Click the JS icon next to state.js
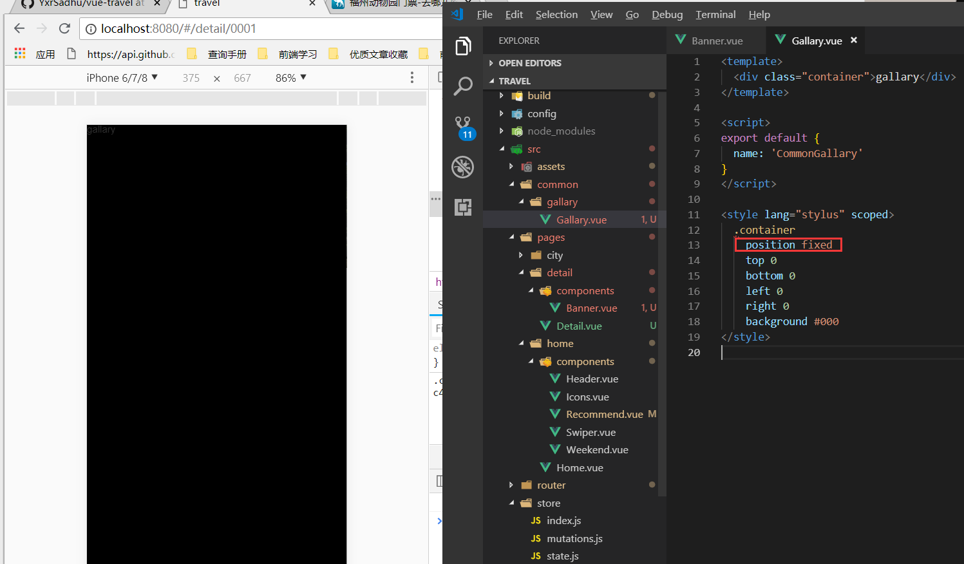Viewport: 964px width, 564px height. click(536, 556)
